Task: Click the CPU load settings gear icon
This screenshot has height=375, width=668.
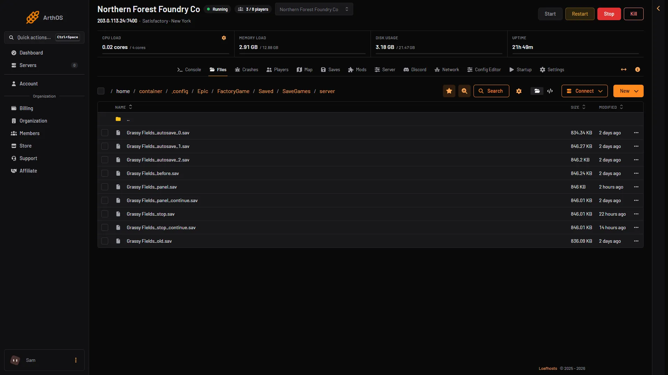Action: (224, 38)
